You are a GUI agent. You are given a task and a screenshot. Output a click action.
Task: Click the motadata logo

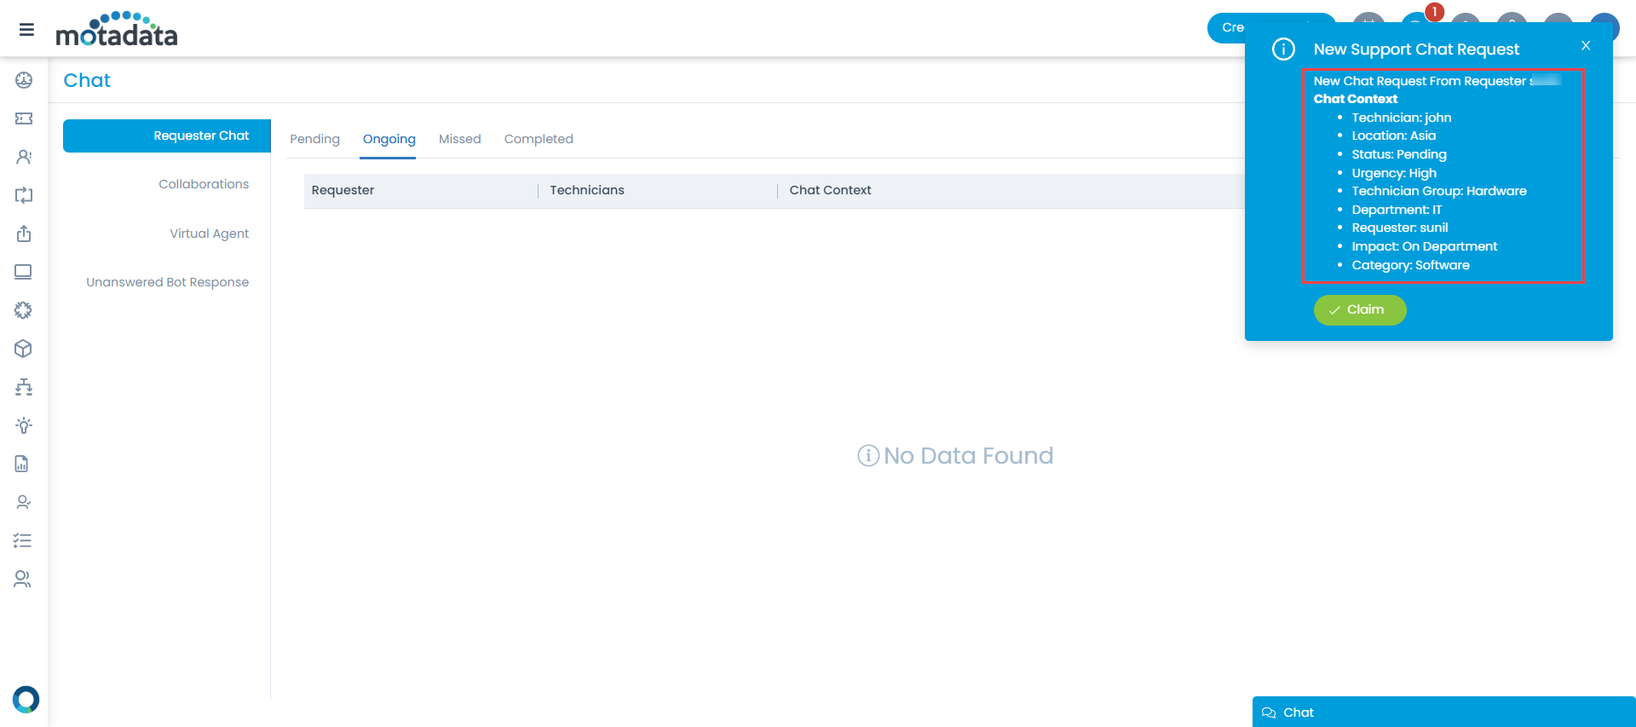point(117,30)
